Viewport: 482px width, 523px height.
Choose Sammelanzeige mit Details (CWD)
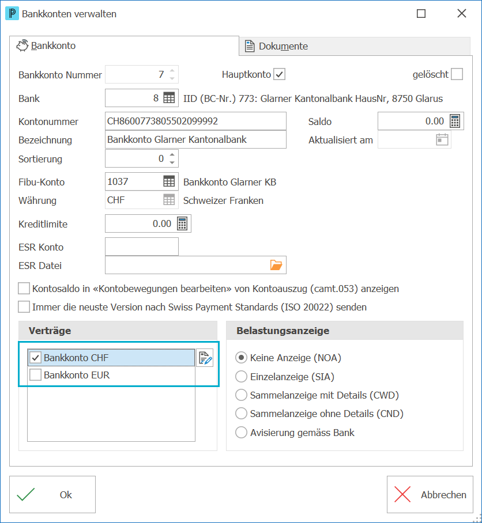[241, 395]
